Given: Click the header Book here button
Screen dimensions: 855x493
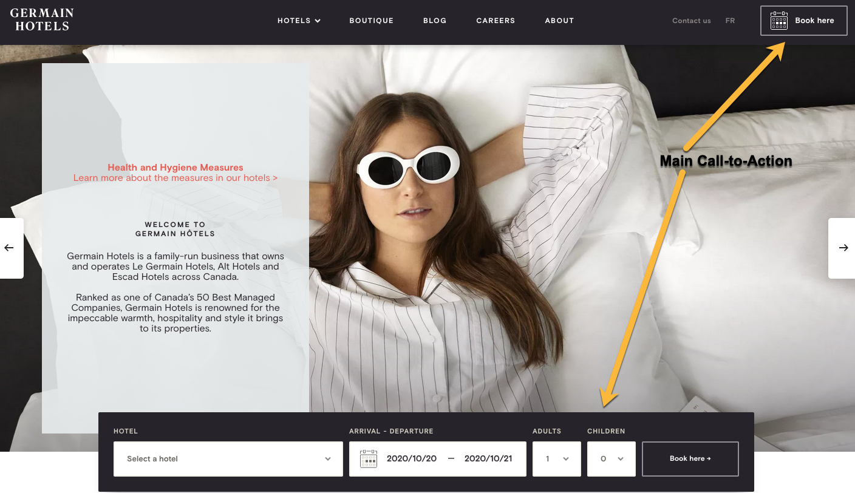Looking at the screenshot, I should [803, 21].
